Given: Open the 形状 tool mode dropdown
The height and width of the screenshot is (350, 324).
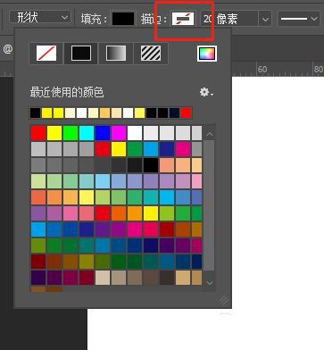Looking at the screenshot, I should 40,18.
